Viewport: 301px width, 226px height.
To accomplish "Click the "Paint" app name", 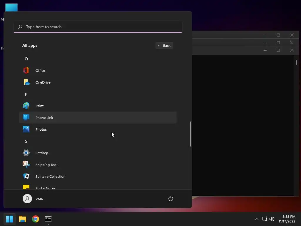I will click(40, 106).
